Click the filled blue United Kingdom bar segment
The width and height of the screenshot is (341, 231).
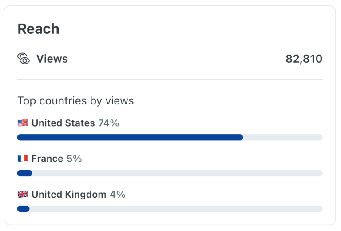[23, 209]
